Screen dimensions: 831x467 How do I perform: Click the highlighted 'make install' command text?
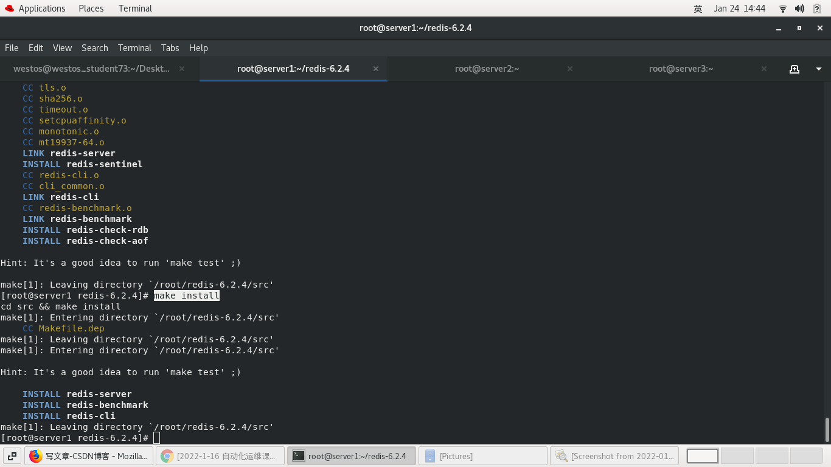(x=187, y=296)
